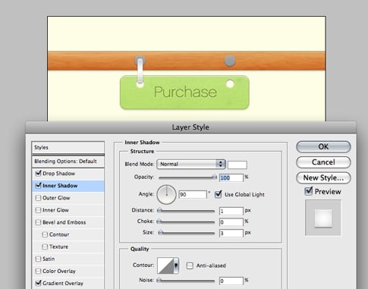Toggle Use Global Light checkbox
This screenshot has height=289, width=368.
pos(218,194)
